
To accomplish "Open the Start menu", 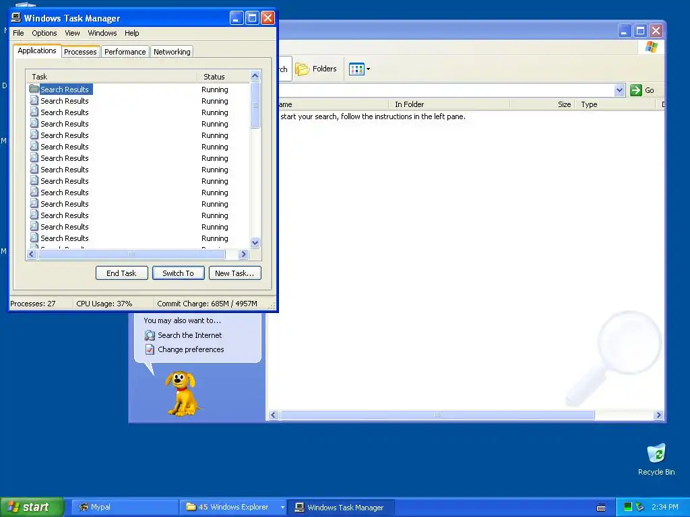I will click(x=32, y=507).
